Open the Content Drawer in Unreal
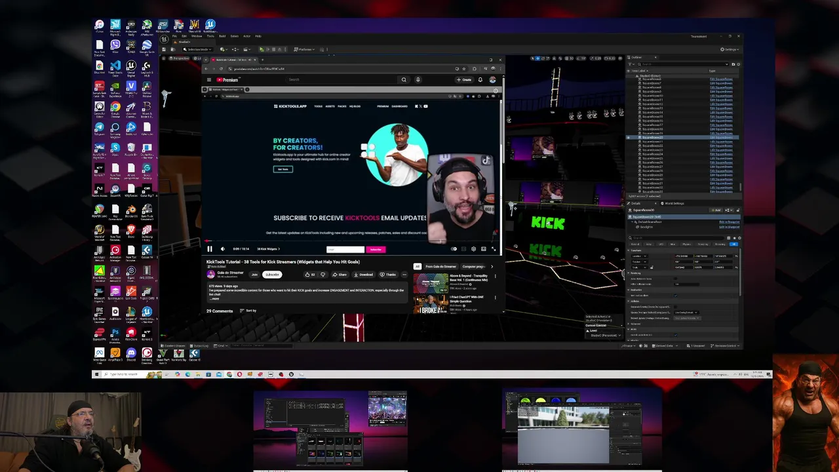The width and height of the screenshot is (839, 472). 174,345
